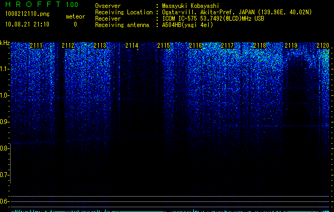Screen dimensions: 334x212
Task: Click the gray vertical bar beside the frequency axis
Action: 11,163
